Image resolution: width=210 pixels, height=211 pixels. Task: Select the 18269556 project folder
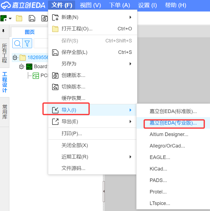[38, 57]
